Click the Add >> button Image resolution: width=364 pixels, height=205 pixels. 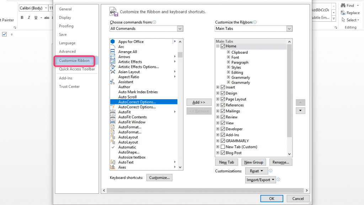pyautogui.click(x=199, y=102)
